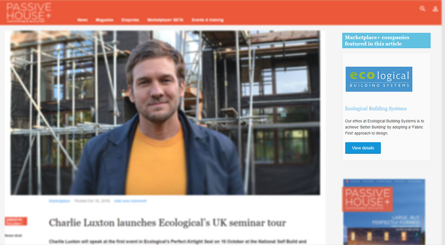Click the Add new comment link
The image size is (445, 245).
pyautogui.click(x=130, y=201)
